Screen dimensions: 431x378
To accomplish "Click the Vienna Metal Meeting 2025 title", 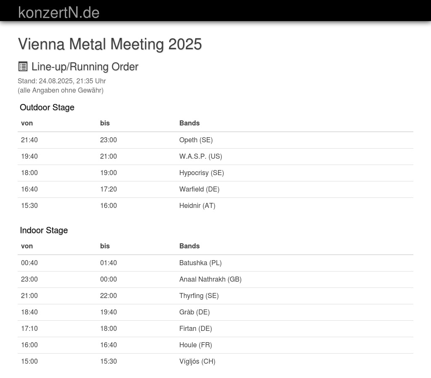I will click(110, 44).
